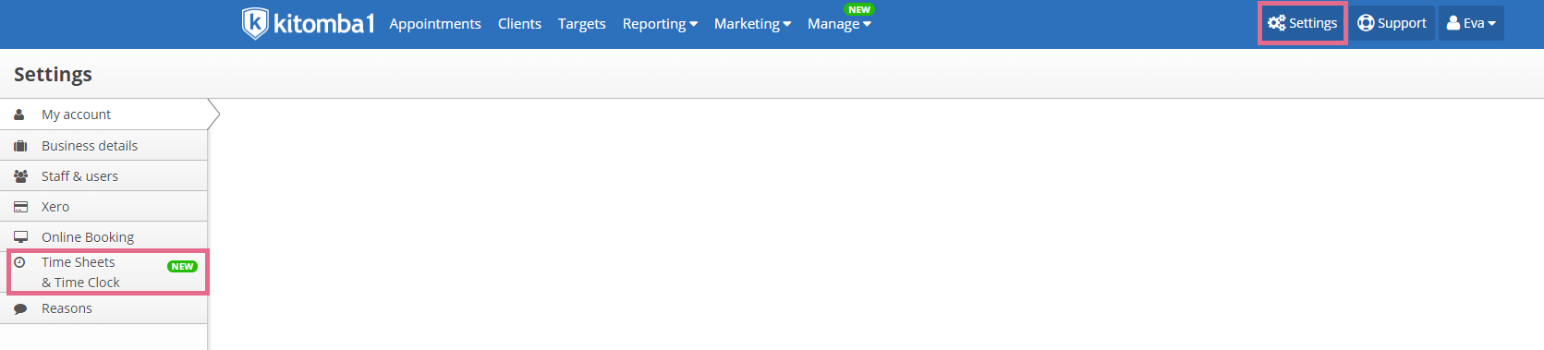Viewport: 1544px width, 350px height.
Task: Click the Online Booking monitor icon
Action: [x=20, y=237]
